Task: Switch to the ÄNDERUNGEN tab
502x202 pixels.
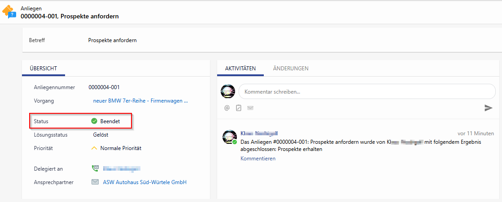Action: click(291, 69)
